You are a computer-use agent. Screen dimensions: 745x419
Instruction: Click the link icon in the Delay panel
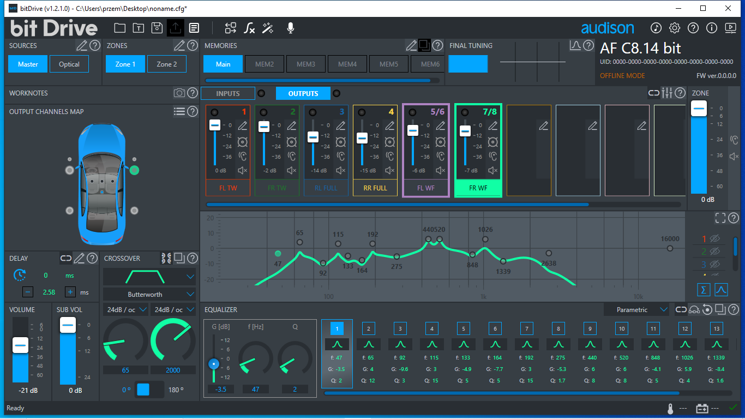66,259
